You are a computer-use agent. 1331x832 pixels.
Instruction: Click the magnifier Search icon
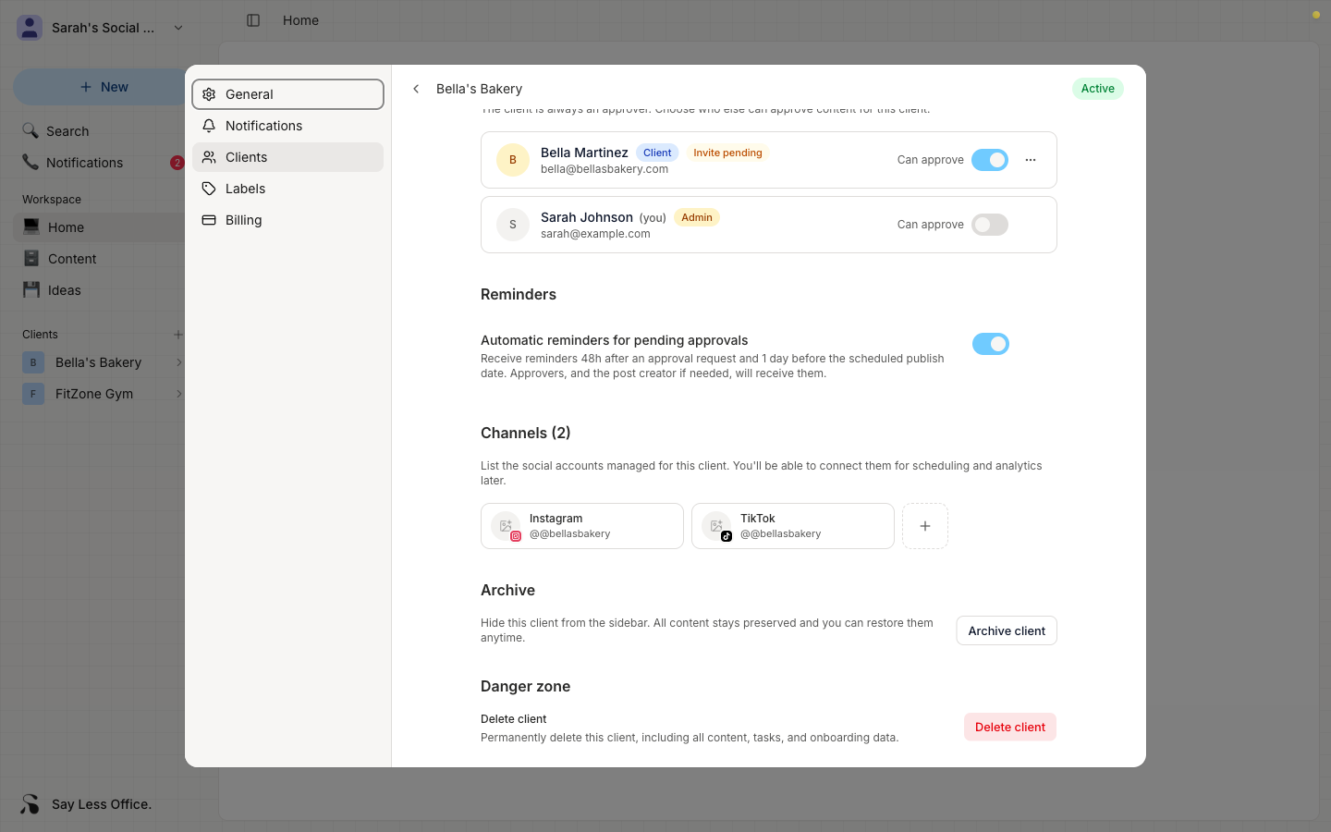[x=31, y=131]
